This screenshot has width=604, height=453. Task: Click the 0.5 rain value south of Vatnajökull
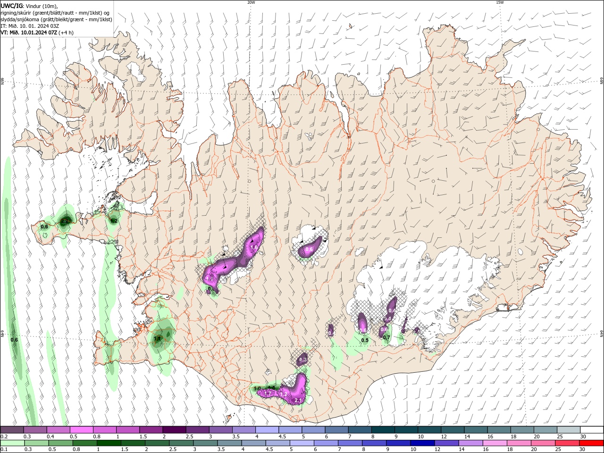click(365, 340)
